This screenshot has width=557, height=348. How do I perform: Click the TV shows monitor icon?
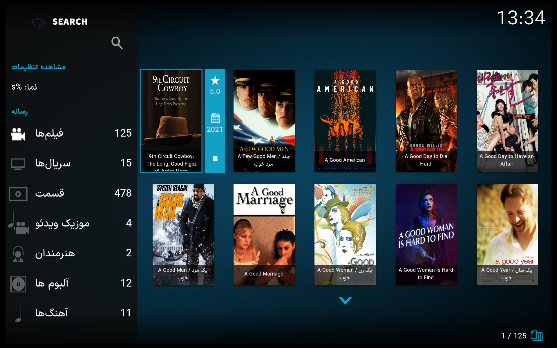tap(18, 164)
